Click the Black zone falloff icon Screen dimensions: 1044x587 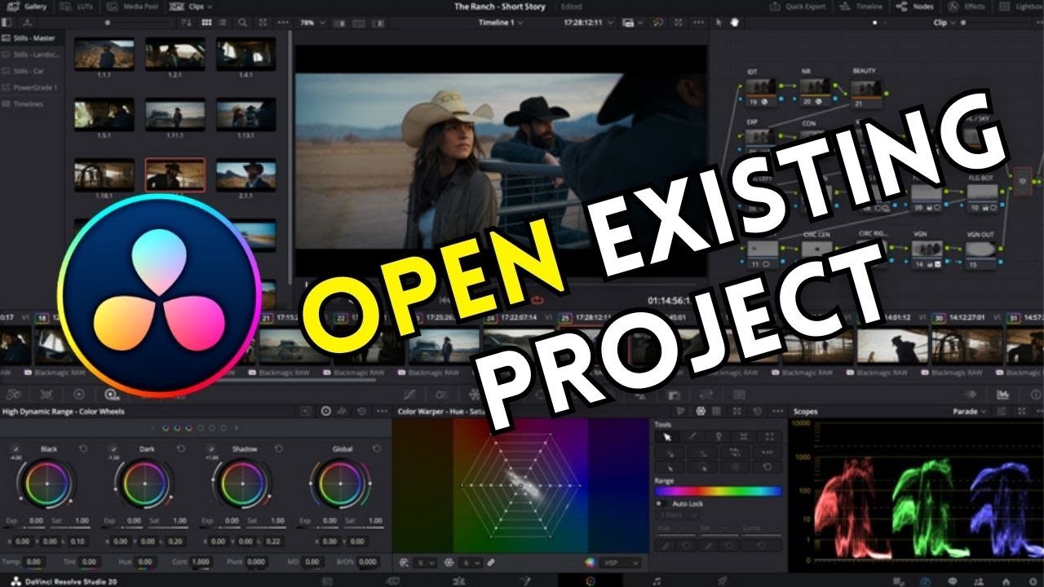[x=15, y=448]
